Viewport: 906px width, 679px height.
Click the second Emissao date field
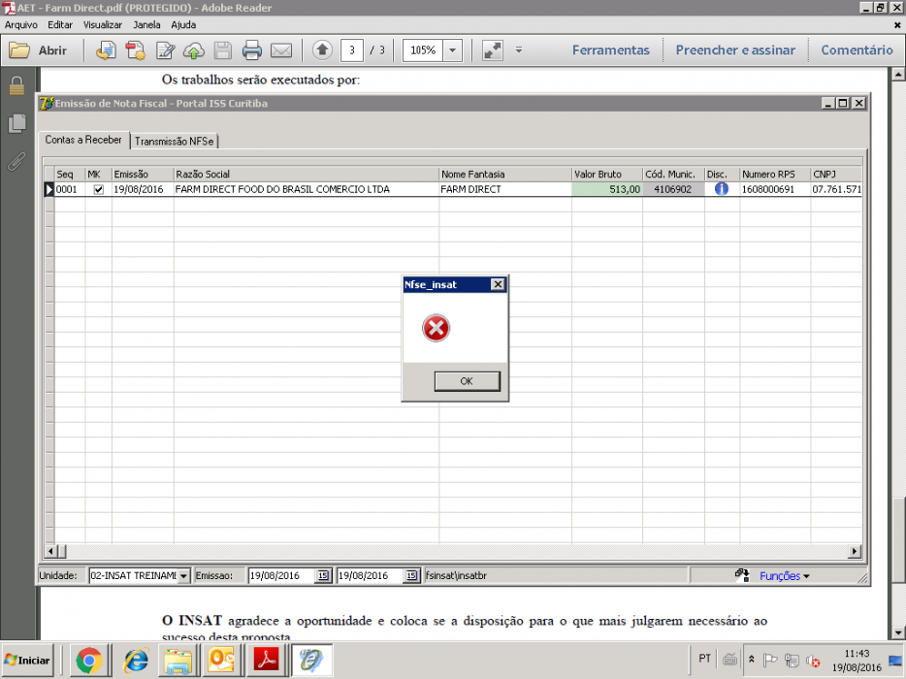pyautogui.click(x=371, y=575)
